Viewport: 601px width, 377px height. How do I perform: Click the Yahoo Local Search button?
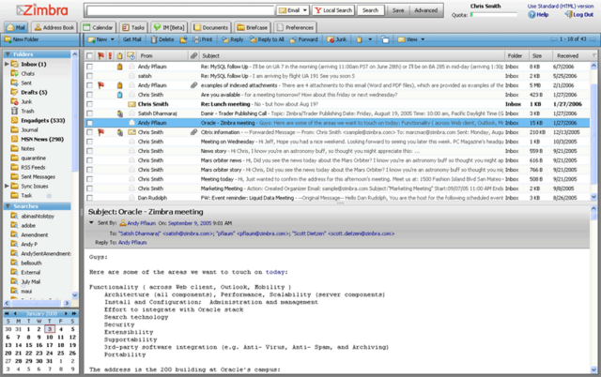(x=333, y=10)
